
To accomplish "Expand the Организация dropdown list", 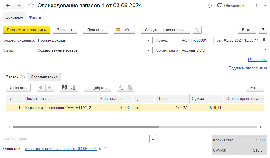I will pyautogui.click(x=258, y=50).
